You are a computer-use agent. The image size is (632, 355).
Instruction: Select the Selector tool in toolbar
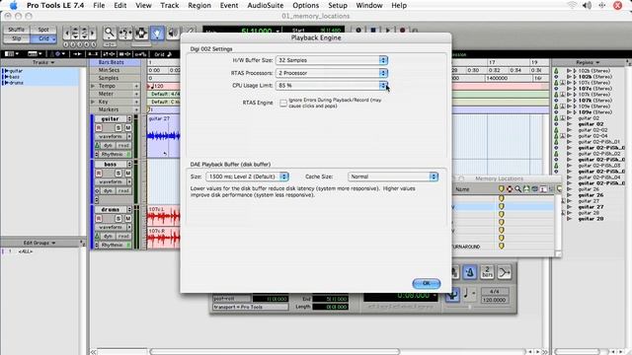click(141, 33)
